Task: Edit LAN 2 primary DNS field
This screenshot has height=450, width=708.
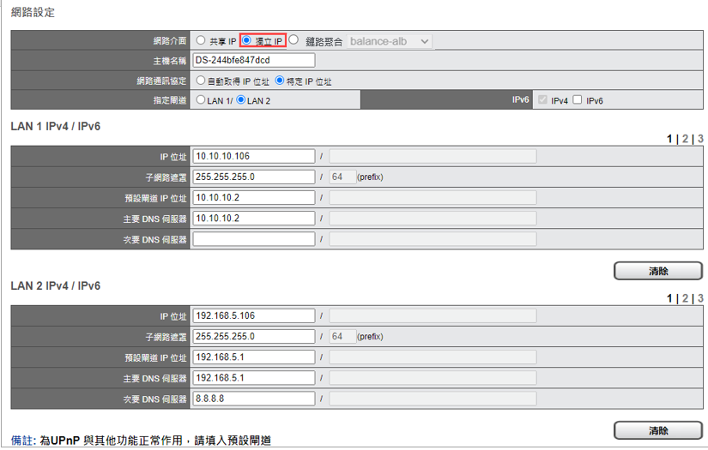Action: click(x=254, y=378)
